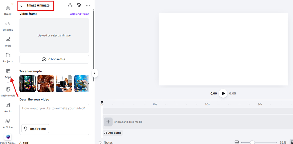Click the blank white canvas page
The image size is (293, 144).
[x=223, y=49]
